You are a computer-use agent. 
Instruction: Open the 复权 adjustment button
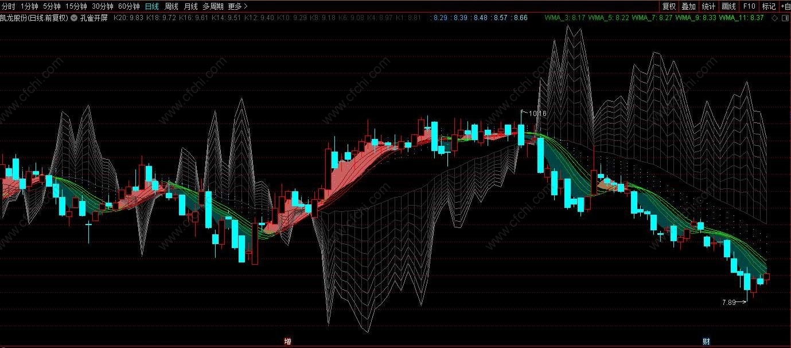[x=669, y=6]
